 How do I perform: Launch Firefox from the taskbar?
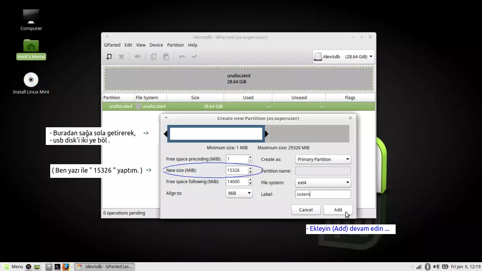[66, 267]
